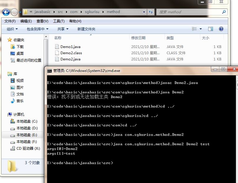This screenshot has height=183, width=238.
Task: Click the change view icon
Action: pyautogui.click(x=194, y=29)
